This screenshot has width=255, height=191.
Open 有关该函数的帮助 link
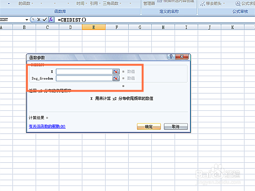[47, 126]
